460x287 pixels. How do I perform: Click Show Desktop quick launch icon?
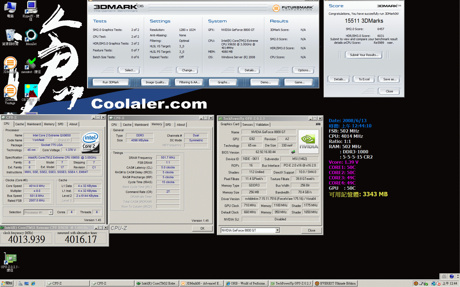(x=27, y=283)
